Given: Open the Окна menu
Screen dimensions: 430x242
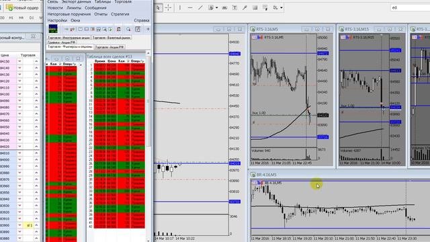Looking at the screenshot, I should pos(75,20).
